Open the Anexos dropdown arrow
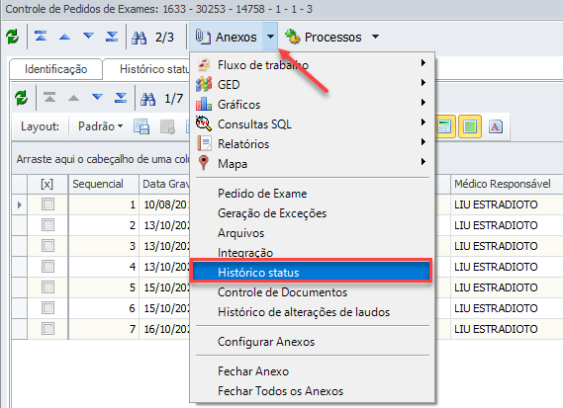 coord(271,37)
